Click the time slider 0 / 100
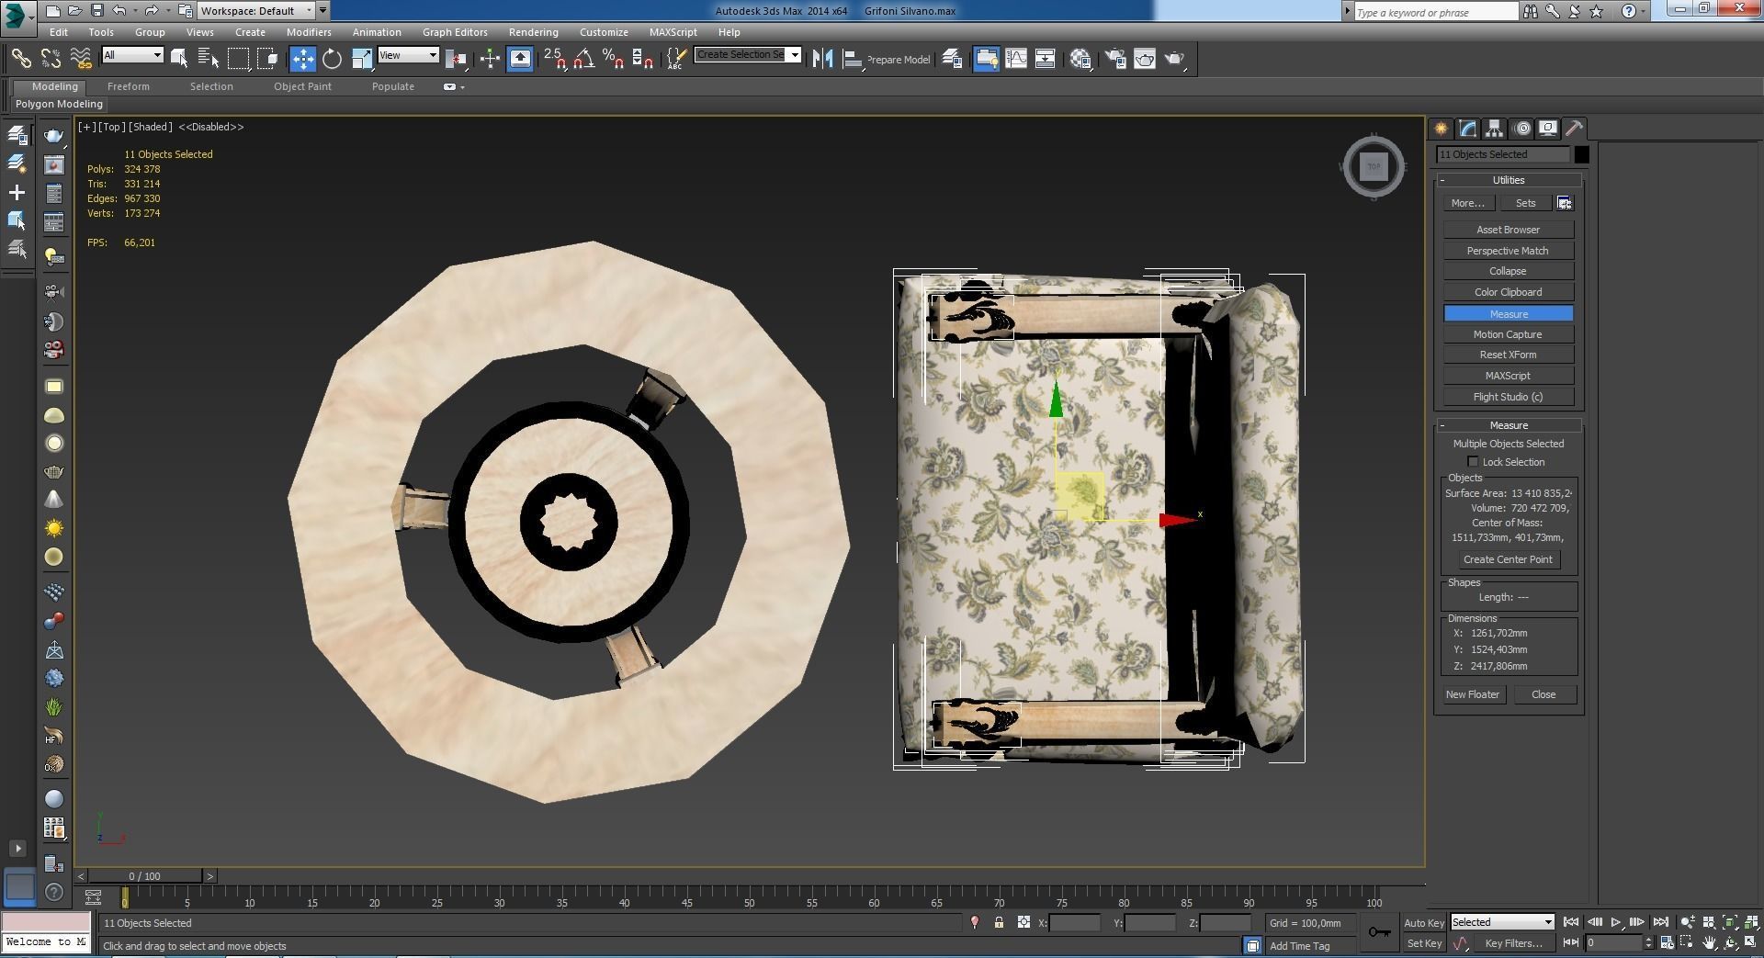The height and width of the screenshot is (958, 1764). [144, 876]
